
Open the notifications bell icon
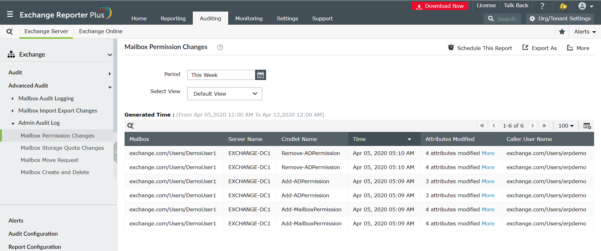(x=563, y=6)
